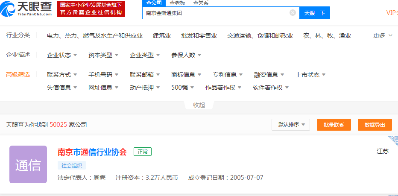
Task: Switch to the 查关系 tab
Action: click(201, 3)
